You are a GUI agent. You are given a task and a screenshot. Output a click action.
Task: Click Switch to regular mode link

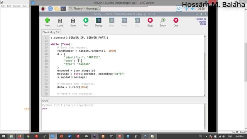pyautogui.click(x=201, y=21)
